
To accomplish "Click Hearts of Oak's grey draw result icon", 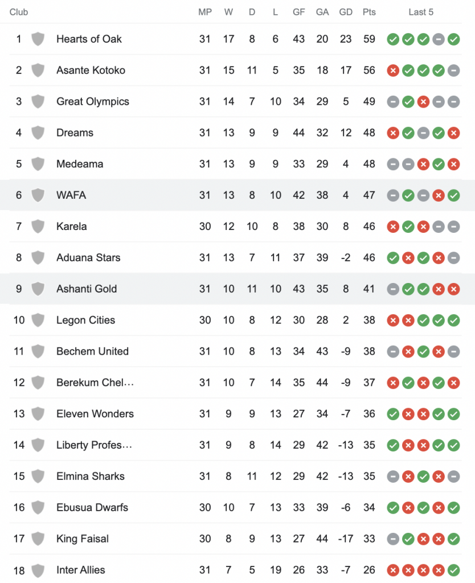I will point(439,39).
